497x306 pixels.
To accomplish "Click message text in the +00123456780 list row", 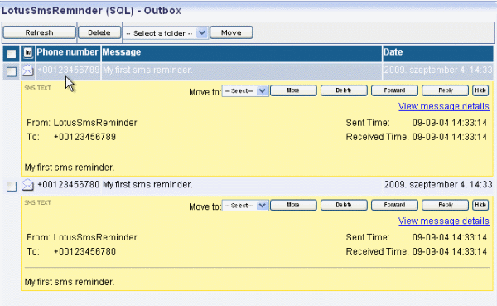I will point(147,184).
